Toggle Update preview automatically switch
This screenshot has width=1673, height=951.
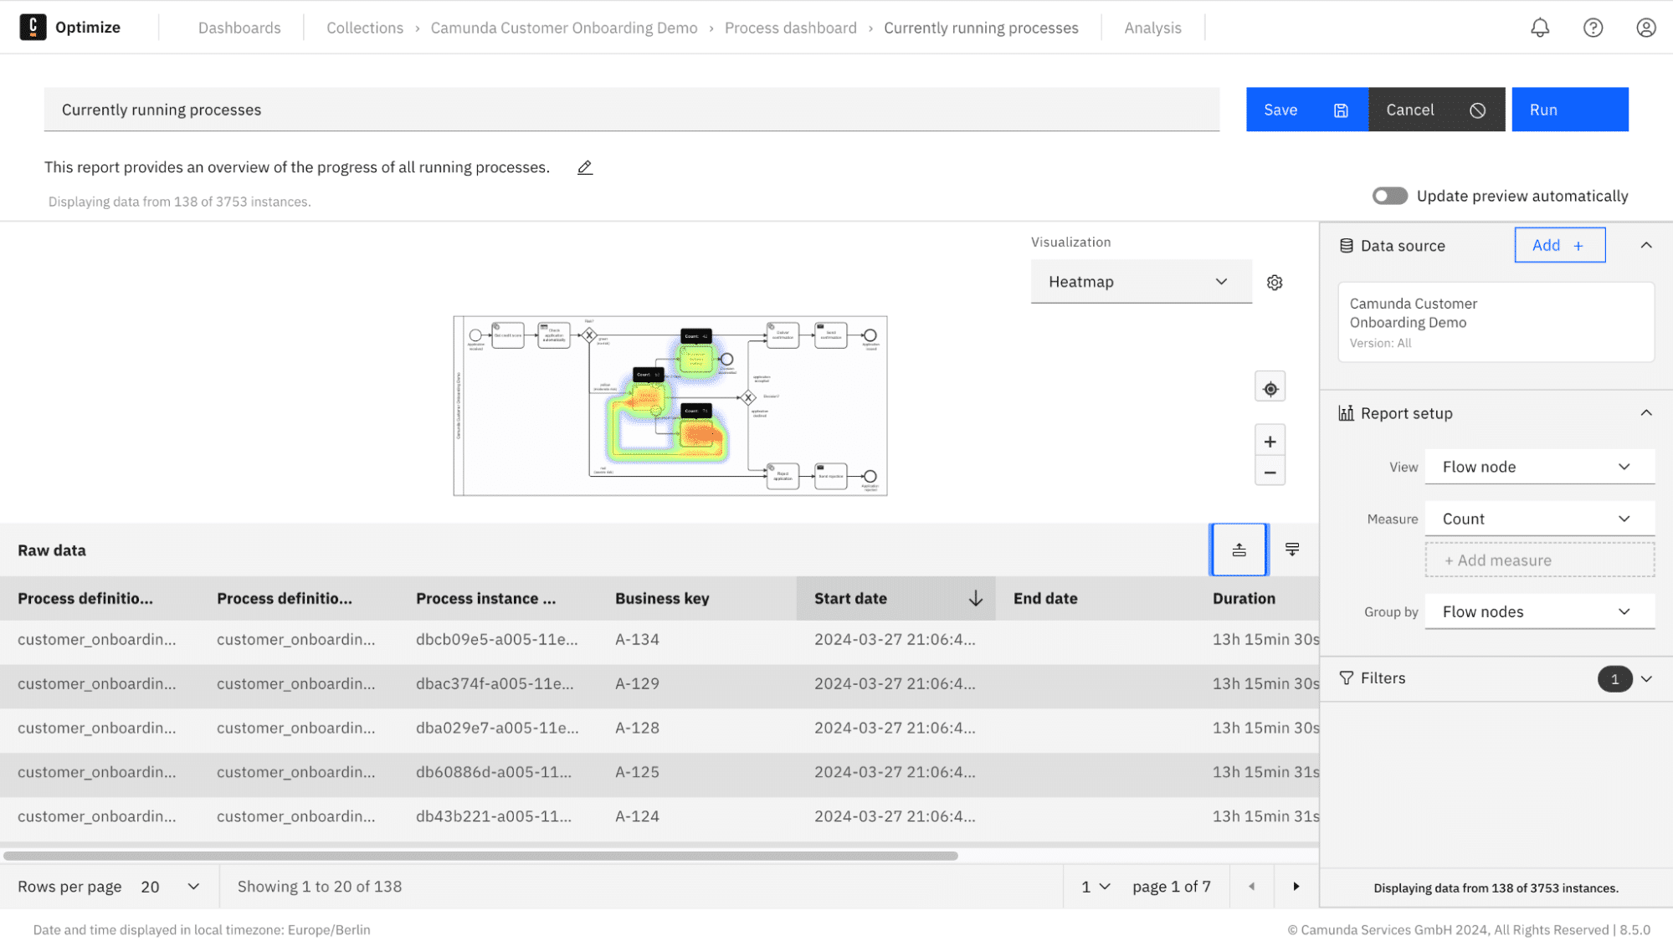[x=1389, y=196]
